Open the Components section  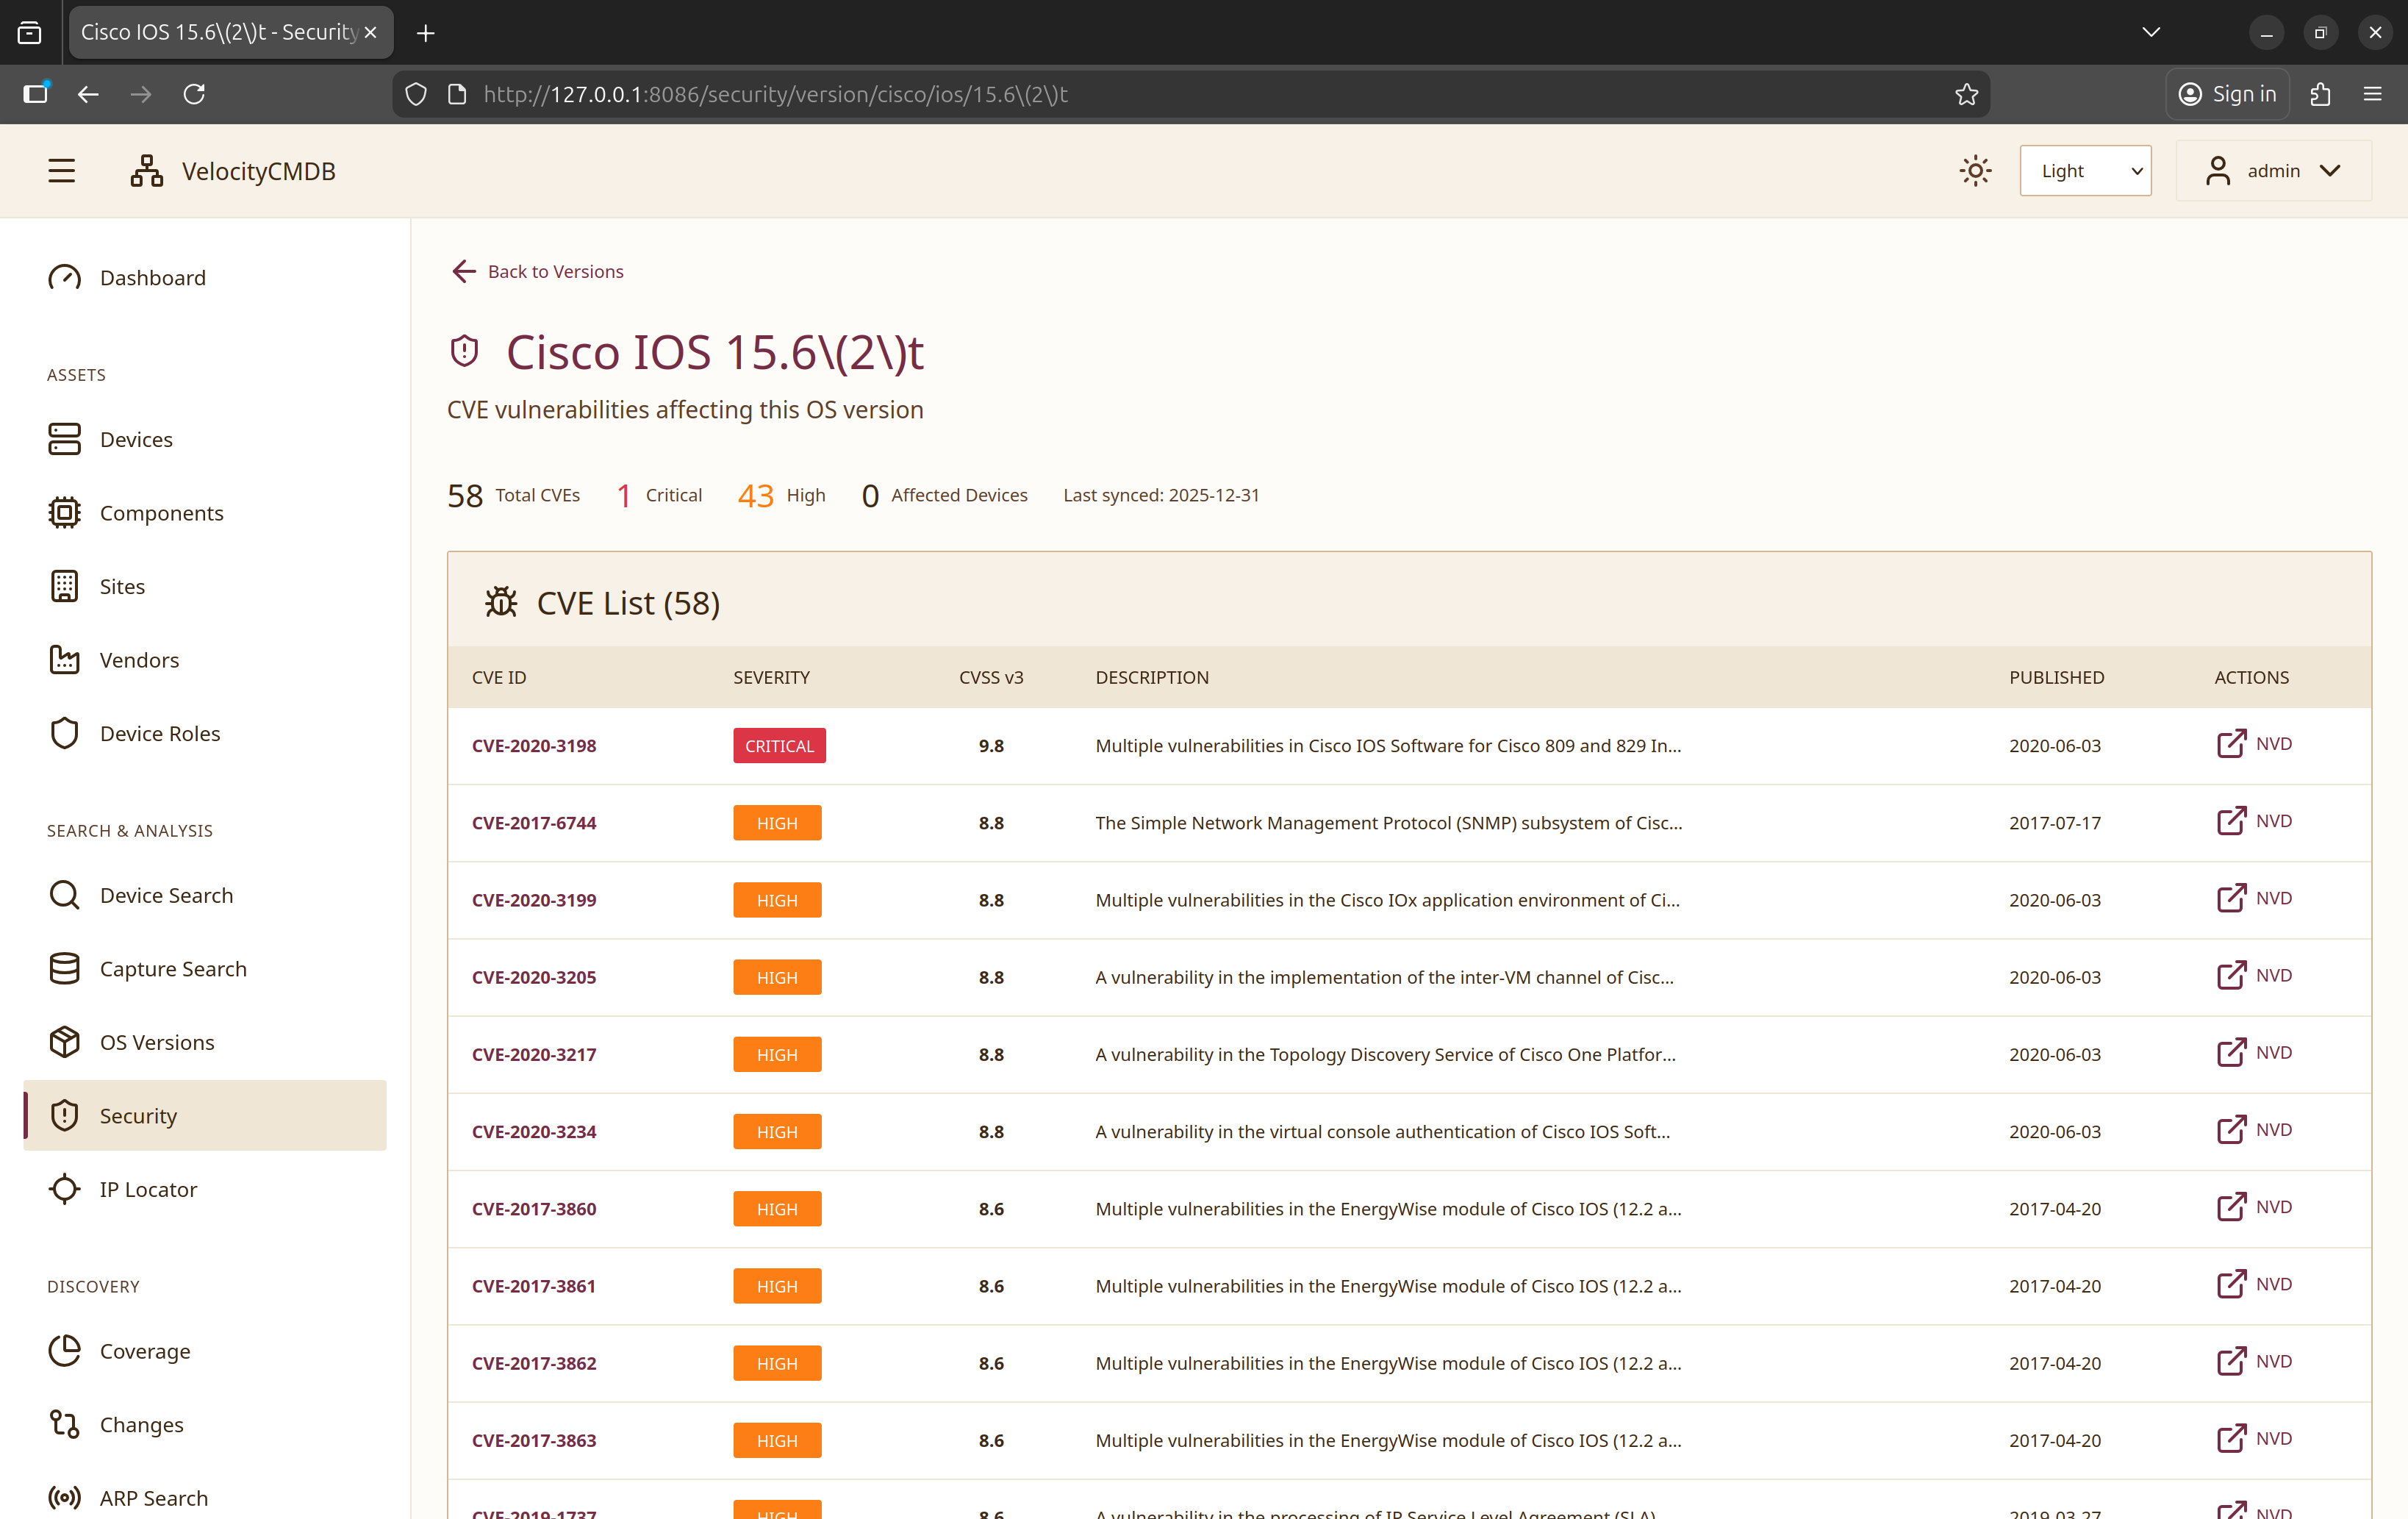(x=204, y=513)
